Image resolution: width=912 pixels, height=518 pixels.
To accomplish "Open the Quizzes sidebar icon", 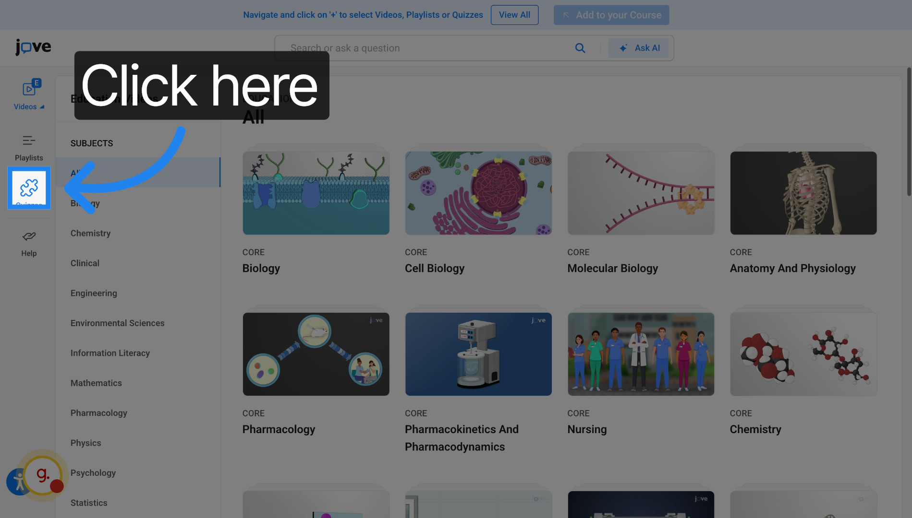I will click(29, 188).
